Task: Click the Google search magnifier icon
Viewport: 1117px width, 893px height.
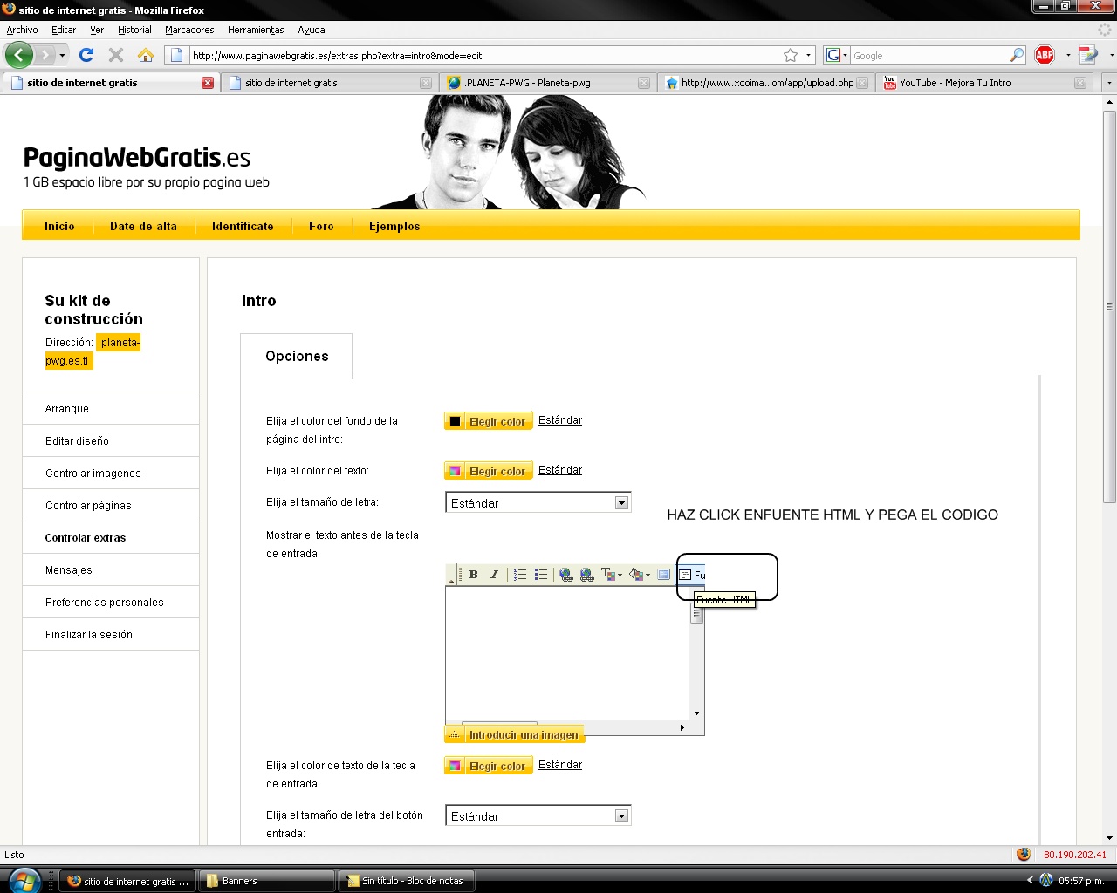Action: [1017, 55]
